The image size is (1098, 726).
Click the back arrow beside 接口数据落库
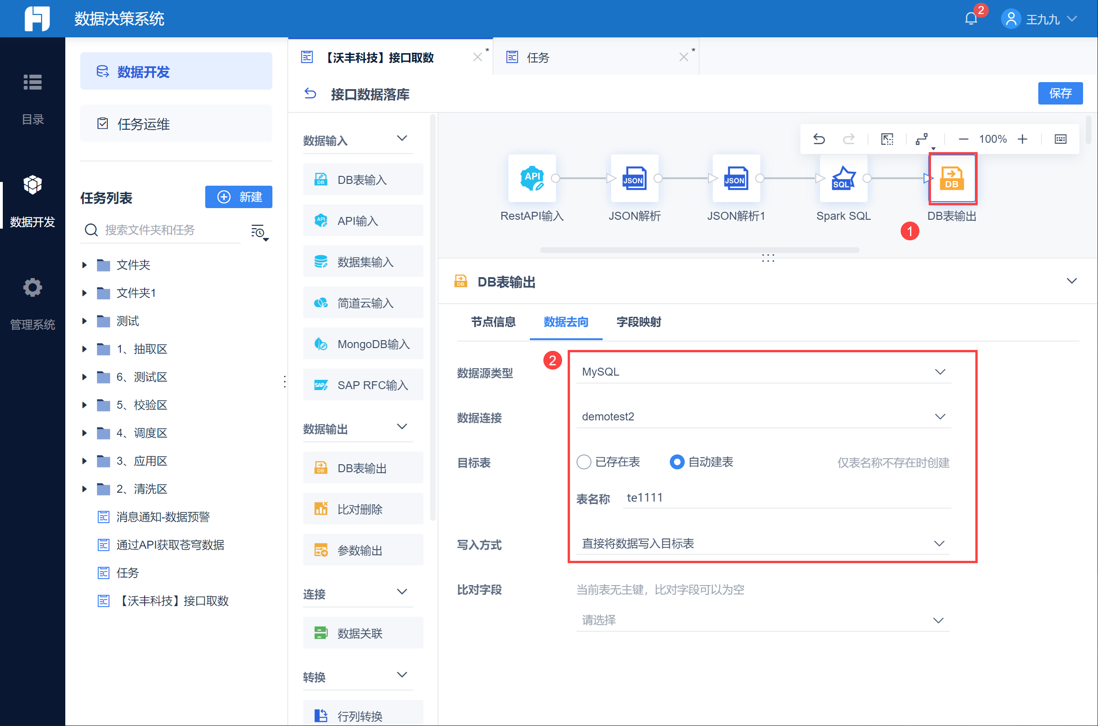310,94
